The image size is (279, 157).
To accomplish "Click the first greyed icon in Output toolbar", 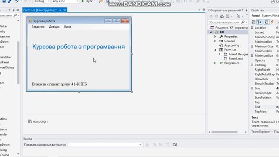I will click(x=147, y=144).
